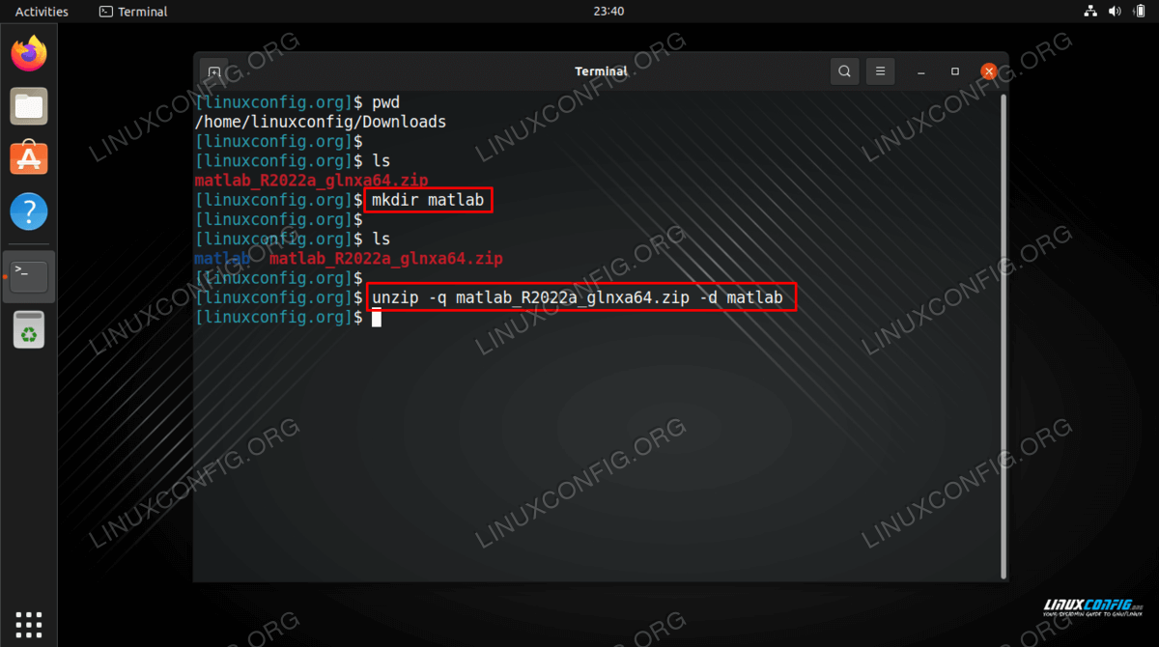Click the mkdir matlab command text
The height and width of the screenshot is (647, 1159).
pos(428,200)
